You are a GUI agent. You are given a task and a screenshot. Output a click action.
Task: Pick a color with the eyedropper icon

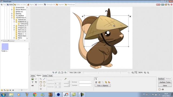pos(65,79)
